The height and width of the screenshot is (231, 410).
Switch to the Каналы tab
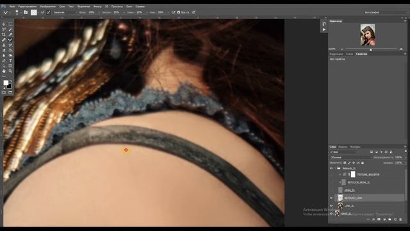click(x=343, y=147)
